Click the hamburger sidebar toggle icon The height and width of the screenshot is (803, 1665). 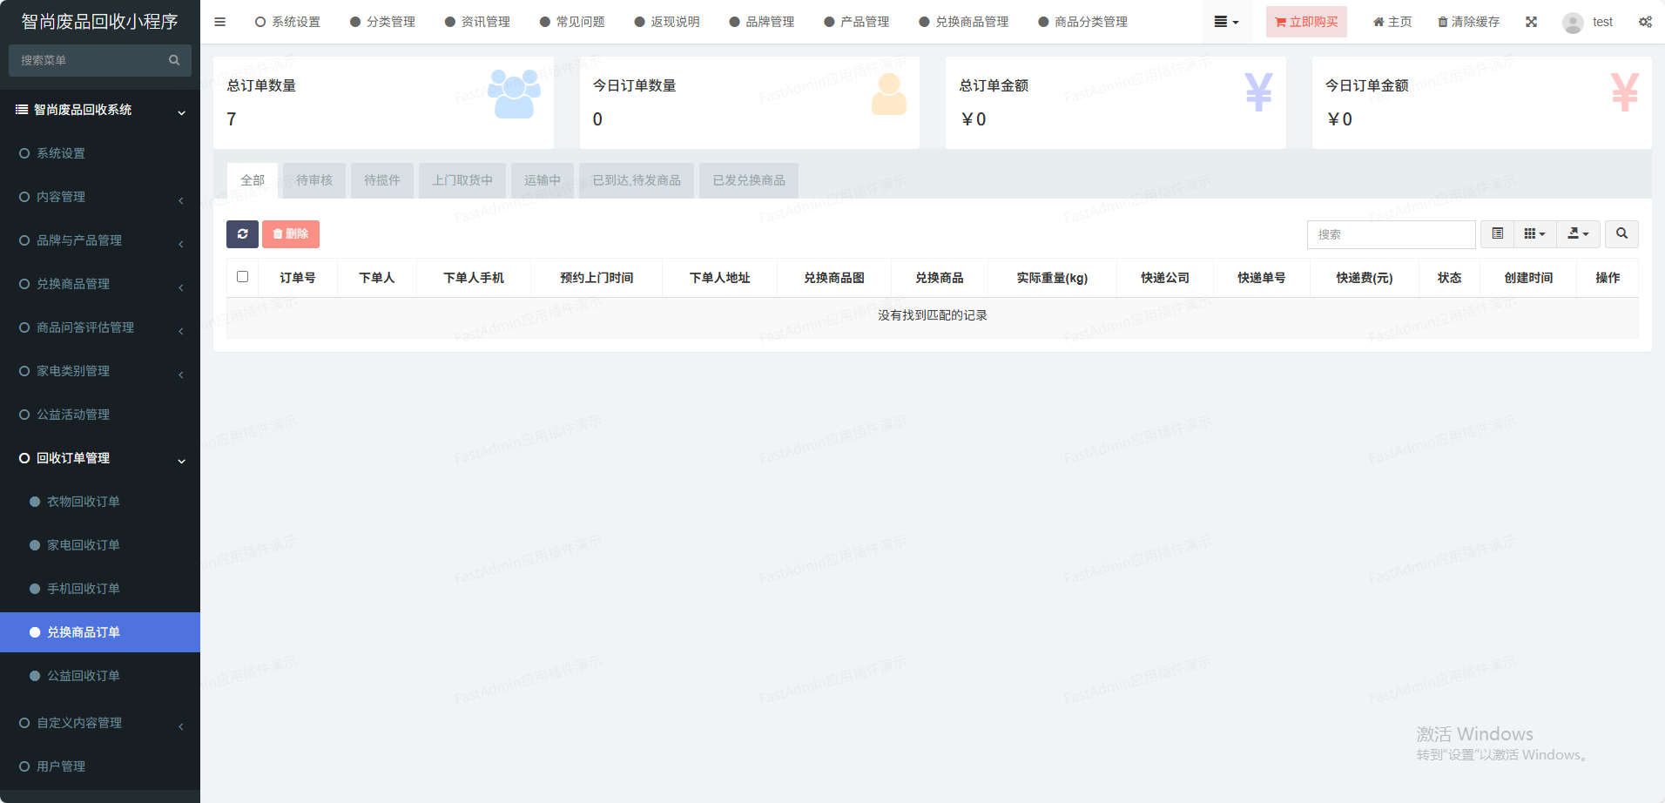point(219,22)
